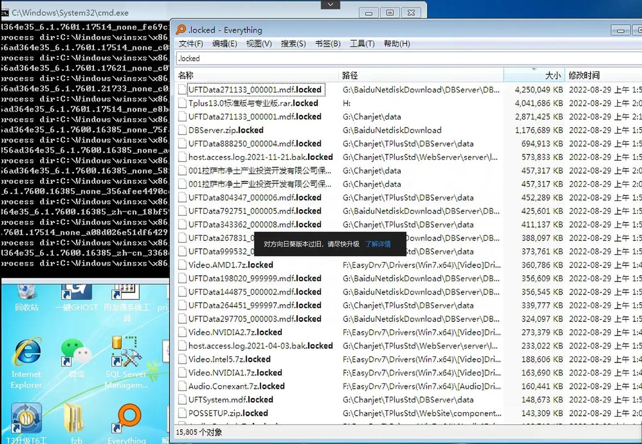The height and width of the screenshot is (444, 642).
Task: Open the 书签(B) menu
Action: click(327, 43)
